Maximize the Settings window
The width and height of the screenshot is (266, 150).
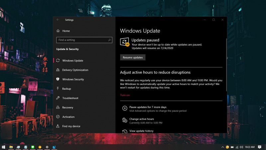[213, 20]
